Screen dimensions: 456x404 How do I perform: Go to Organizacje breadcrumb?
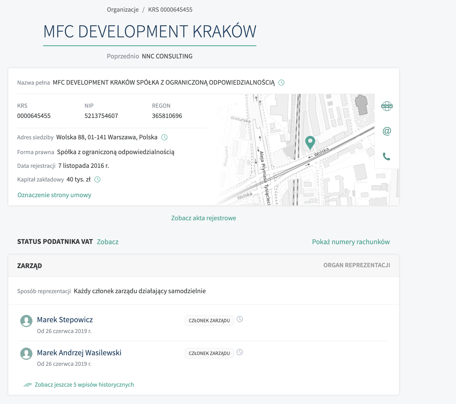pyautogui.click(x=123, y=10)
